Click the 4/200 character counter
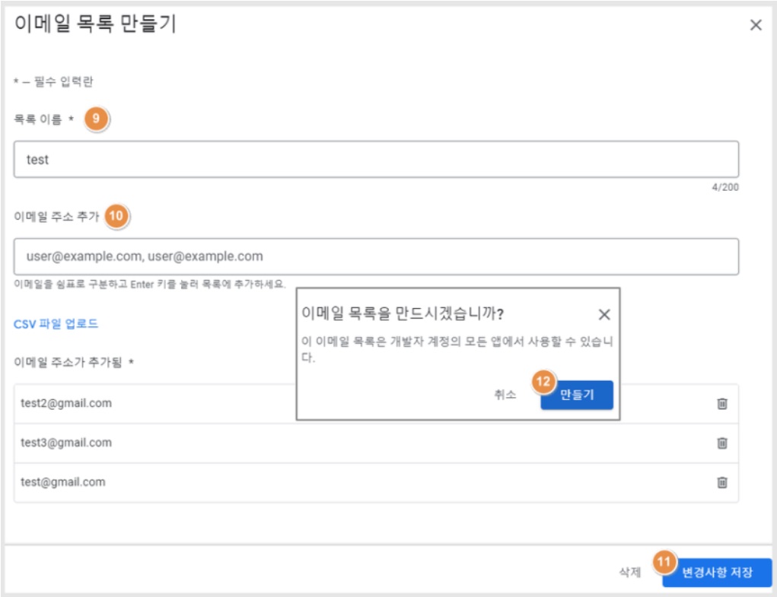The width and height of the screenshot is (777, 597). [x=725, y=187]
